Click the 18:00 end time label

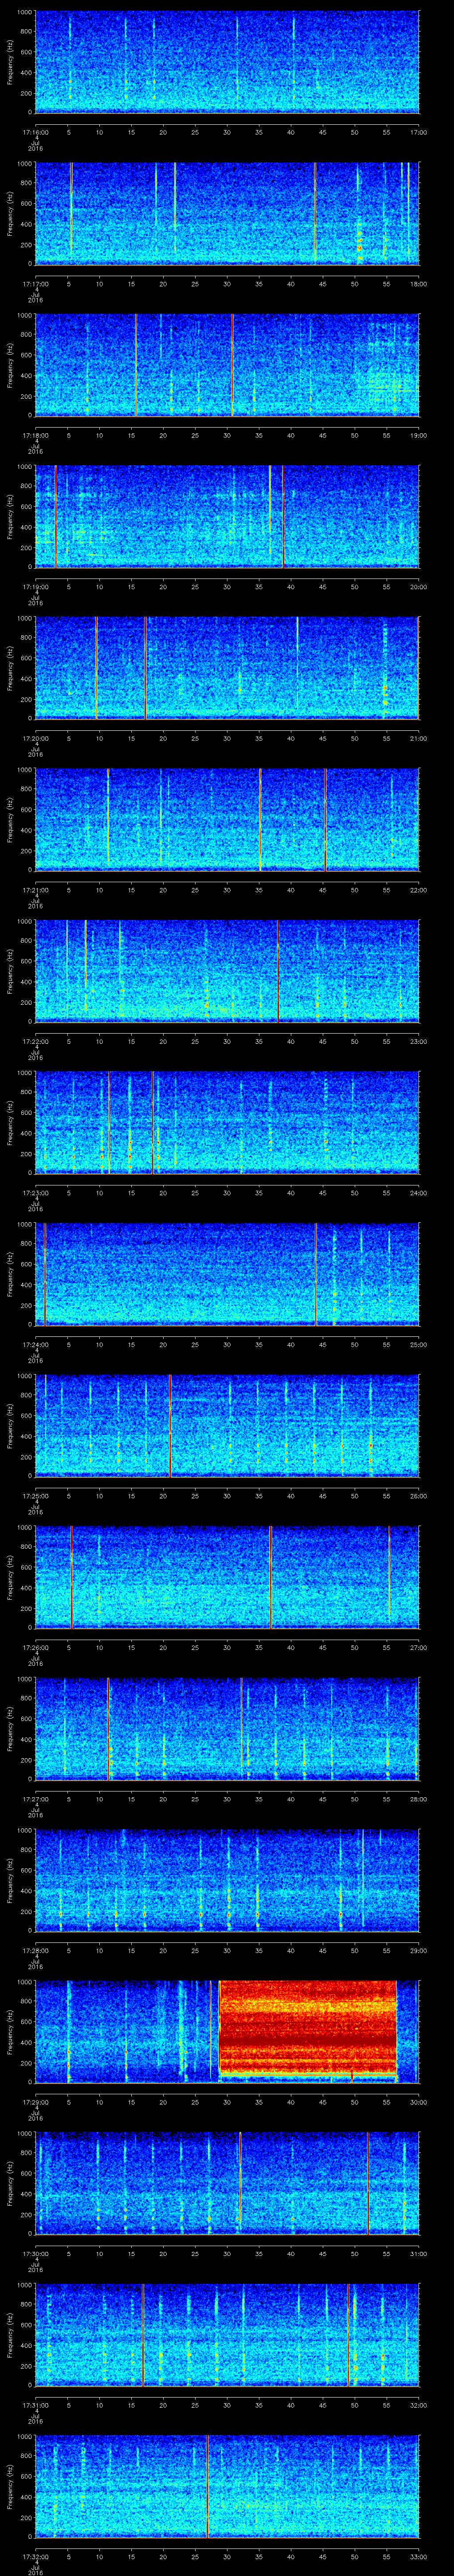point(418,284)
